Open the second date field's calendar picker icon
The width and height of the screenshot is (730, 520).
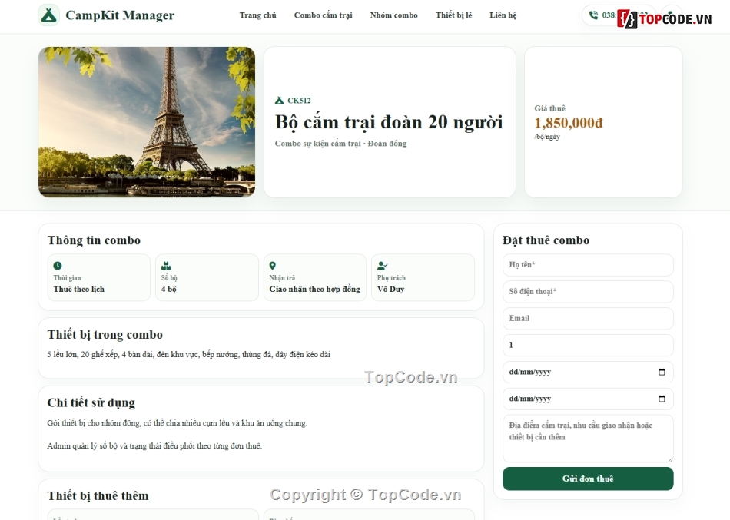click(662, 399)
